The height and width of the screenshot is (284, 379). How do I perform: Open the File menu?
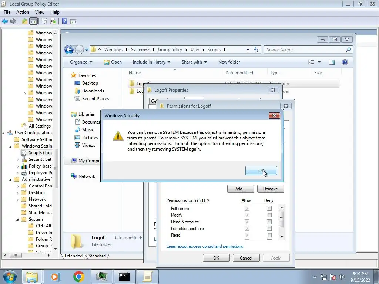[x=7, y=12]
